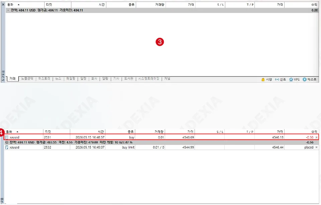The image size is (321, 205).
Task: Sort by 시간 in the empty upper panel
Action: [89, 4]
